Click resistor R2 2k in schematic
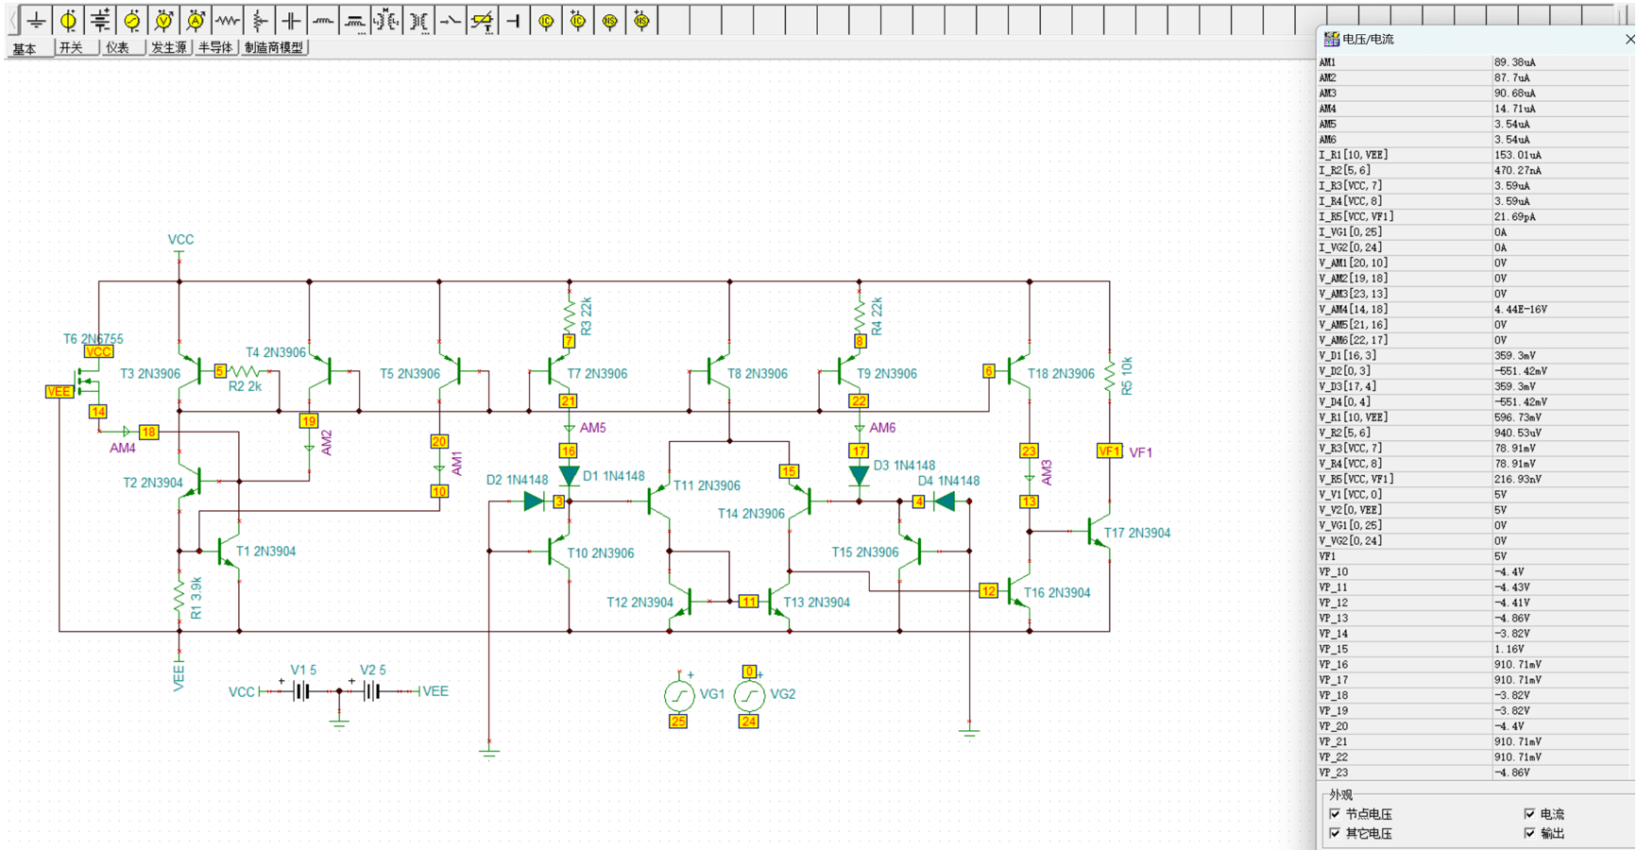The width and height of the screenshot is (1637, 850). [247, 371]
